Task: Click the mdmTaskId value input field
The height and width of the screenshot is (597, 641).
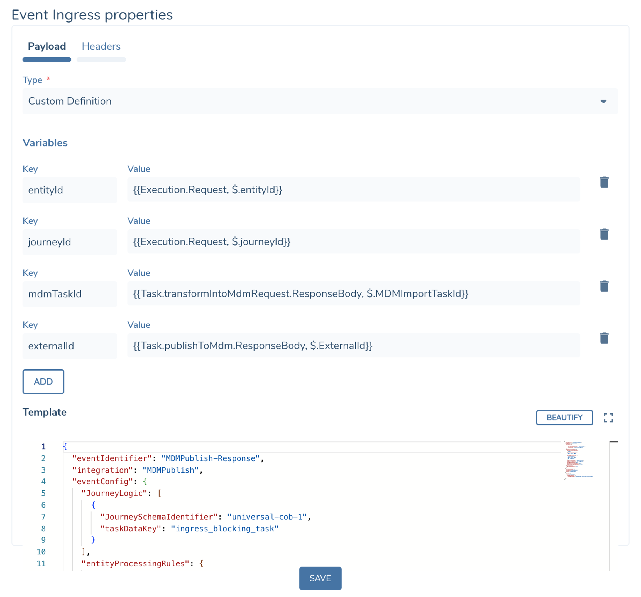Action: click(x=353, y=293)
